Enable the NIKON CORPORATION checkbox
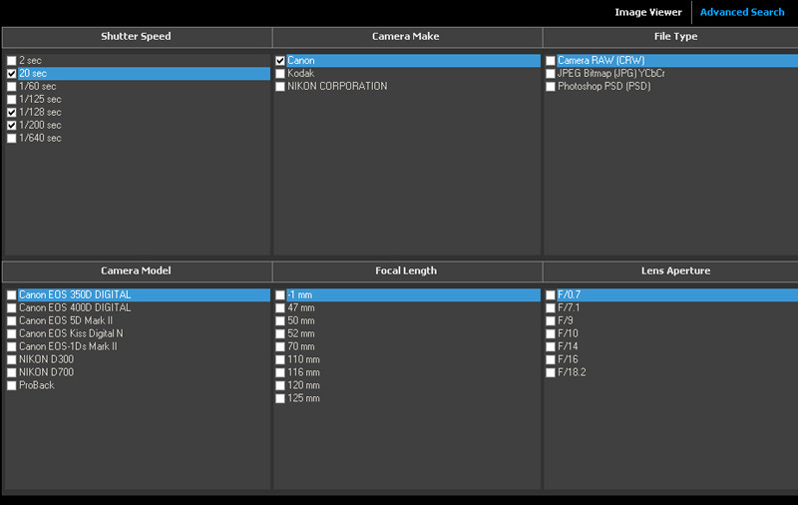Viewport: 798px width, 505px height. point(280,87)
